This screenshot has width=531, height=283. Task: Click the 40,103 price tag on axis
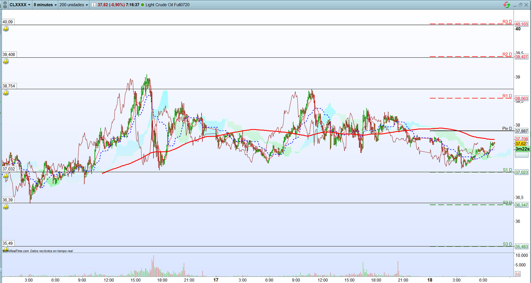click(521, 24)
